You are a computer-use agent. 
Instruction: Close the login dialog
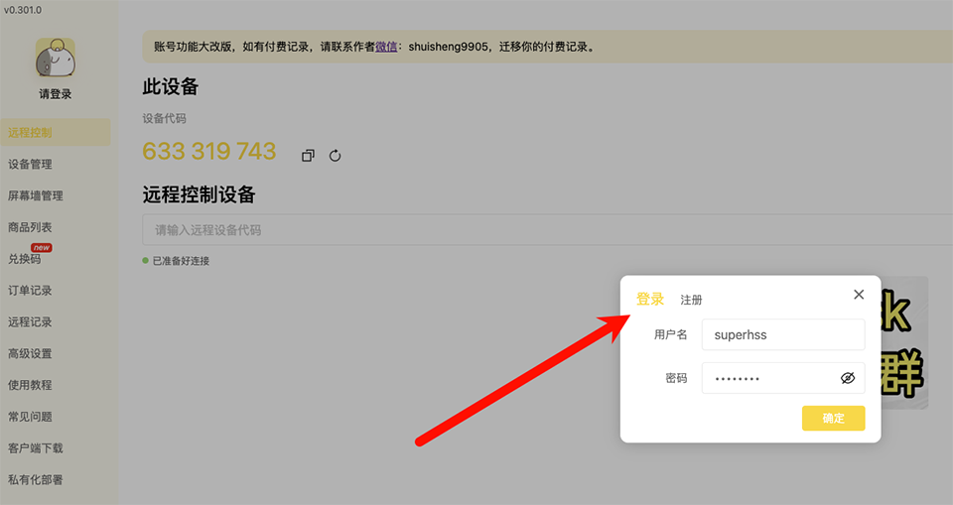[x=859, y=295]
